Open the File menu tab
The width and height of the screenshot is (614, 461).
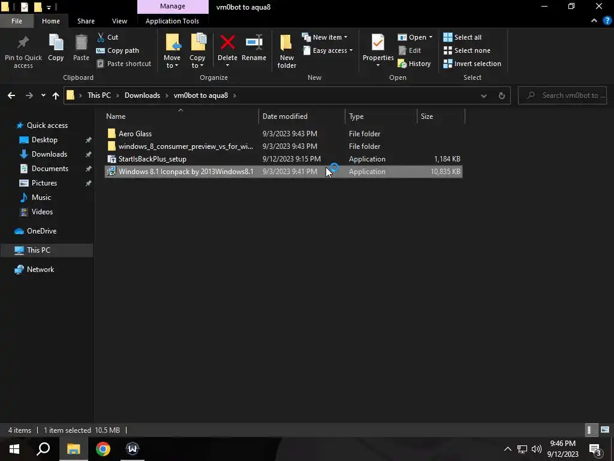tap(17, 21)
